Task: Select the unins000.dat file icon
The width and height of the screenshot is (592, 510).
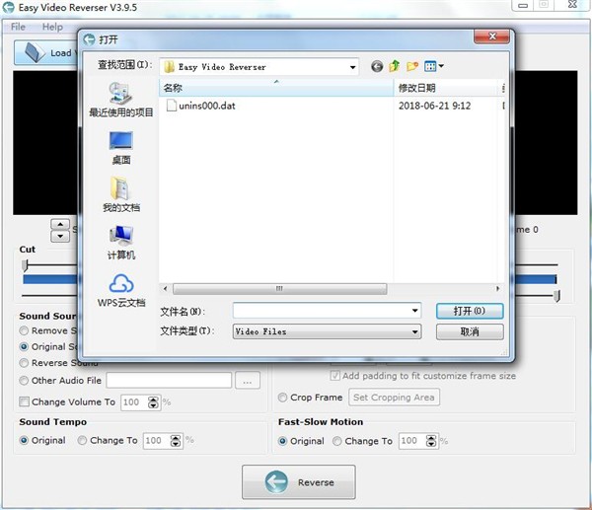Action: click(172, 106)
